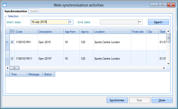Sort by the Description column header
Screen dimensions: 178x109
(45, 32)
